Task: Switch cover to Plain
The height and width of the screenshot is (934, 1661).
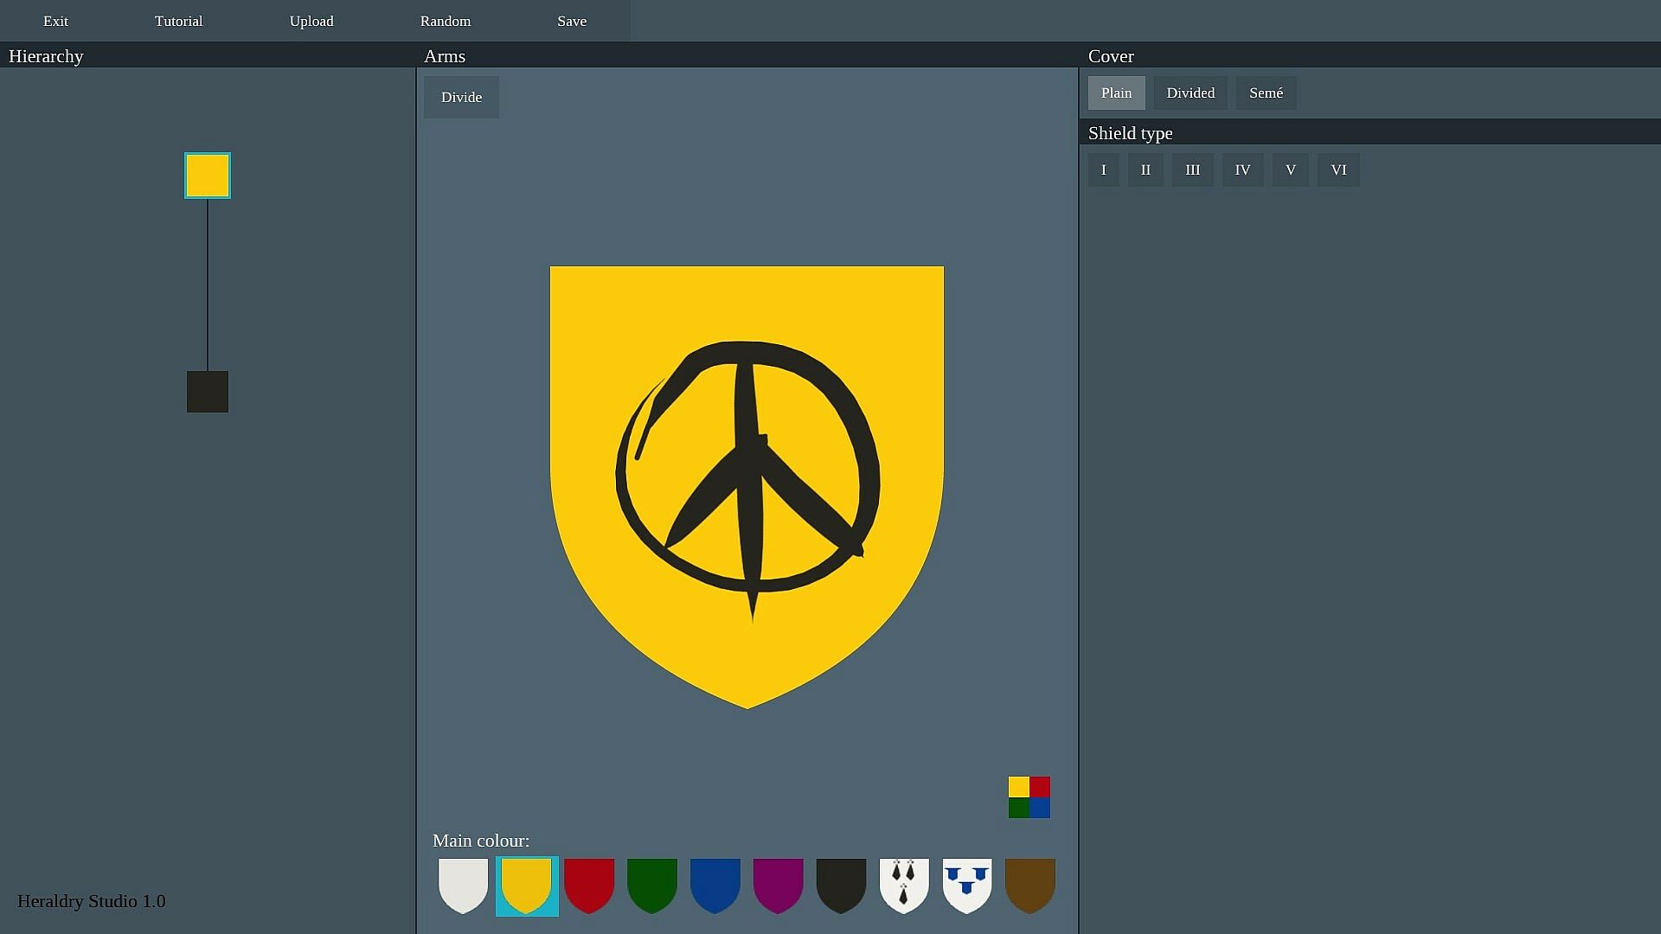Action: [x=1116, y=93]
